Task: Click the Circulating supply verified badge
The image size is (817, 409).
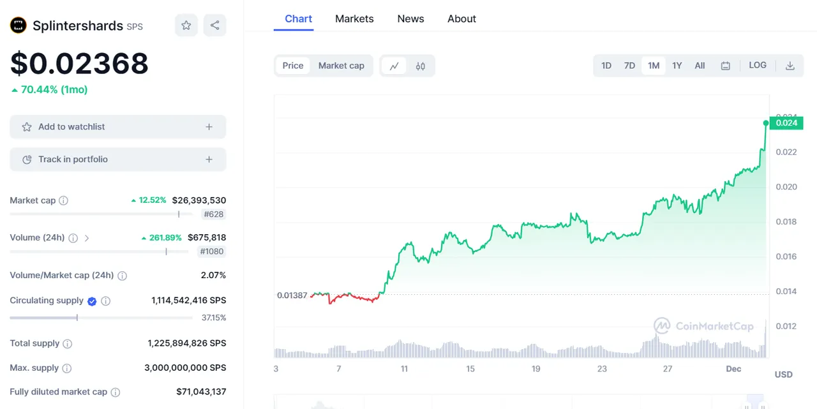Action: point(92,301)
